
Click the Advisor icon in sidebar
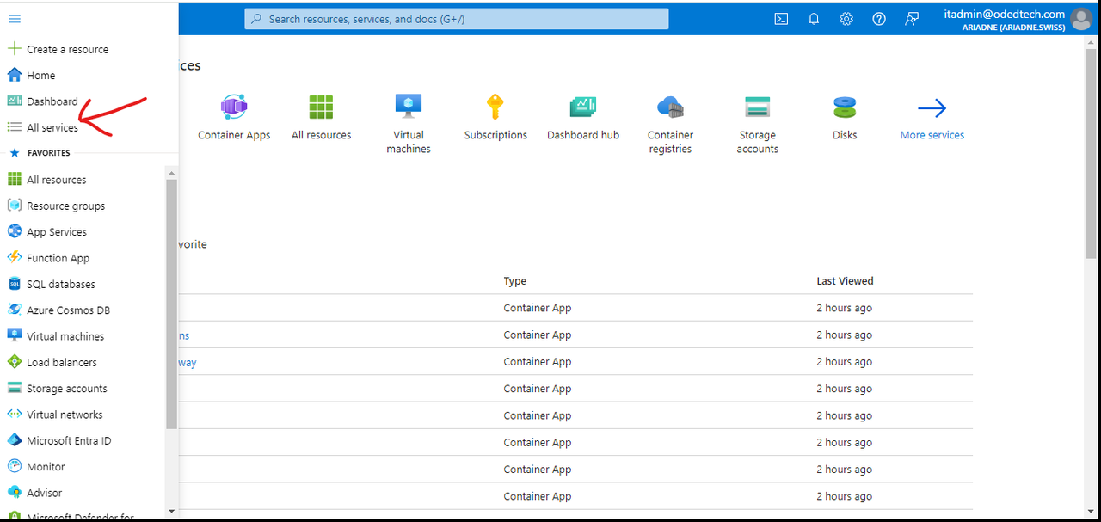click(x=14, y=492)
